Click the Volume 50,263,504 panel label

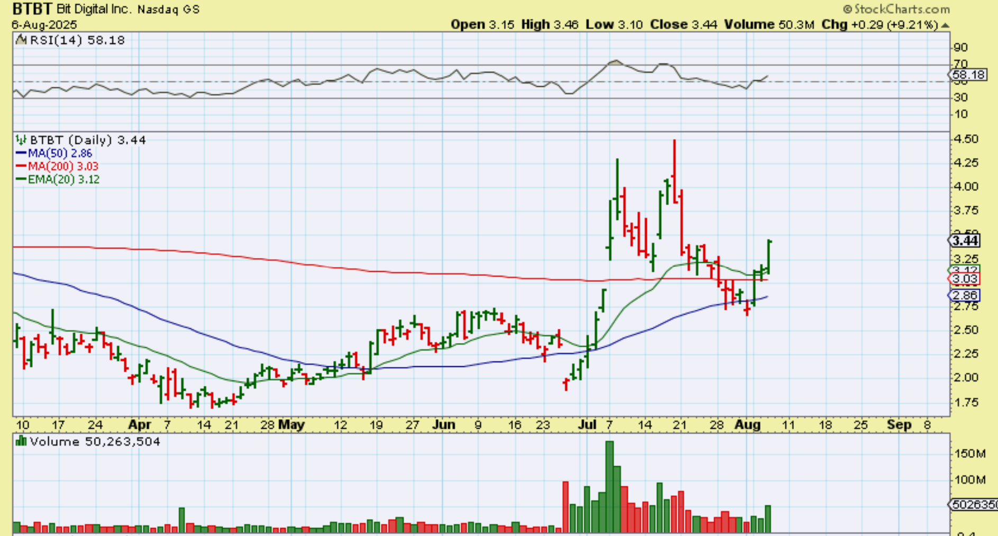tap(95, 441)
